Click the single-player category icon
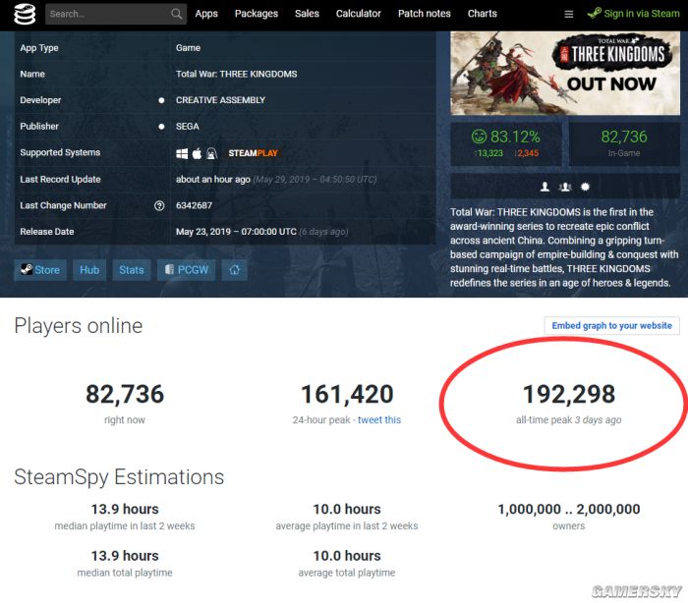The height and width of the screenshot is (603, 688). [x=545, y=187]
